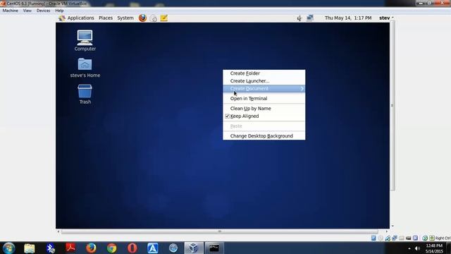
Task: Click the panel clock Thu May 14, 1:17 PM
Action: point(348,18)
